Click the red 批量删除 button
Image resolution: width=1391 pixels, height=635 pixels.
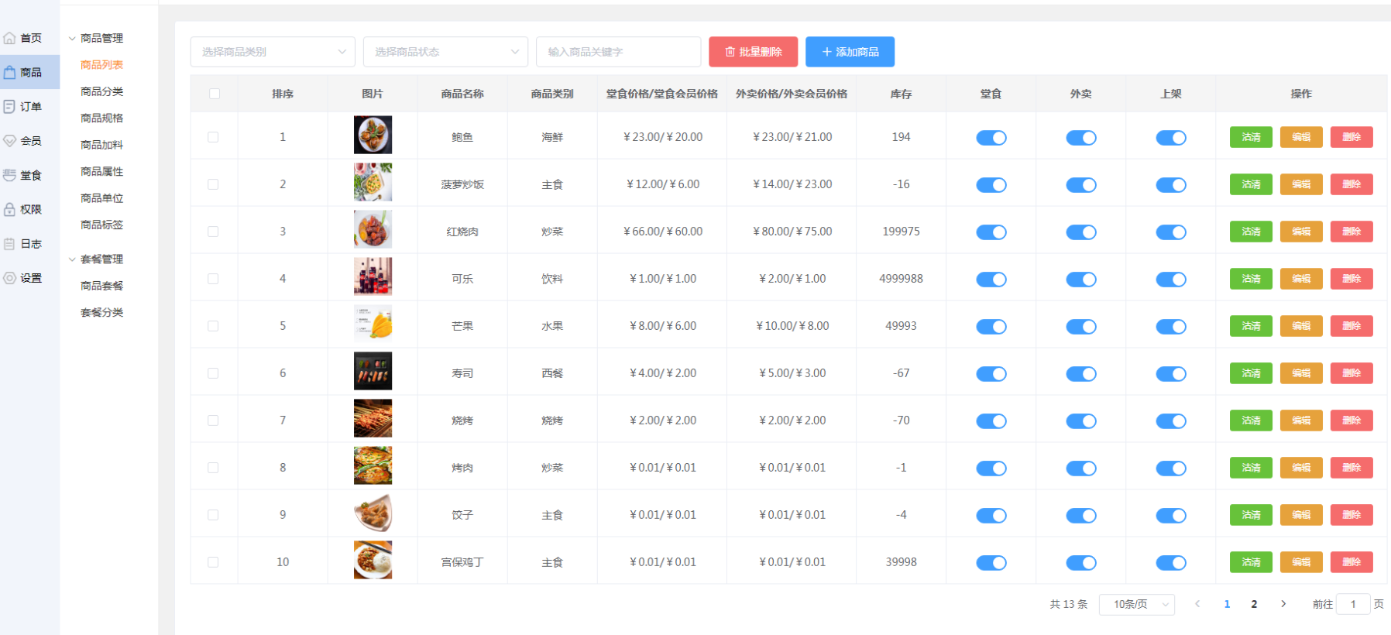[x=753, y=52]
